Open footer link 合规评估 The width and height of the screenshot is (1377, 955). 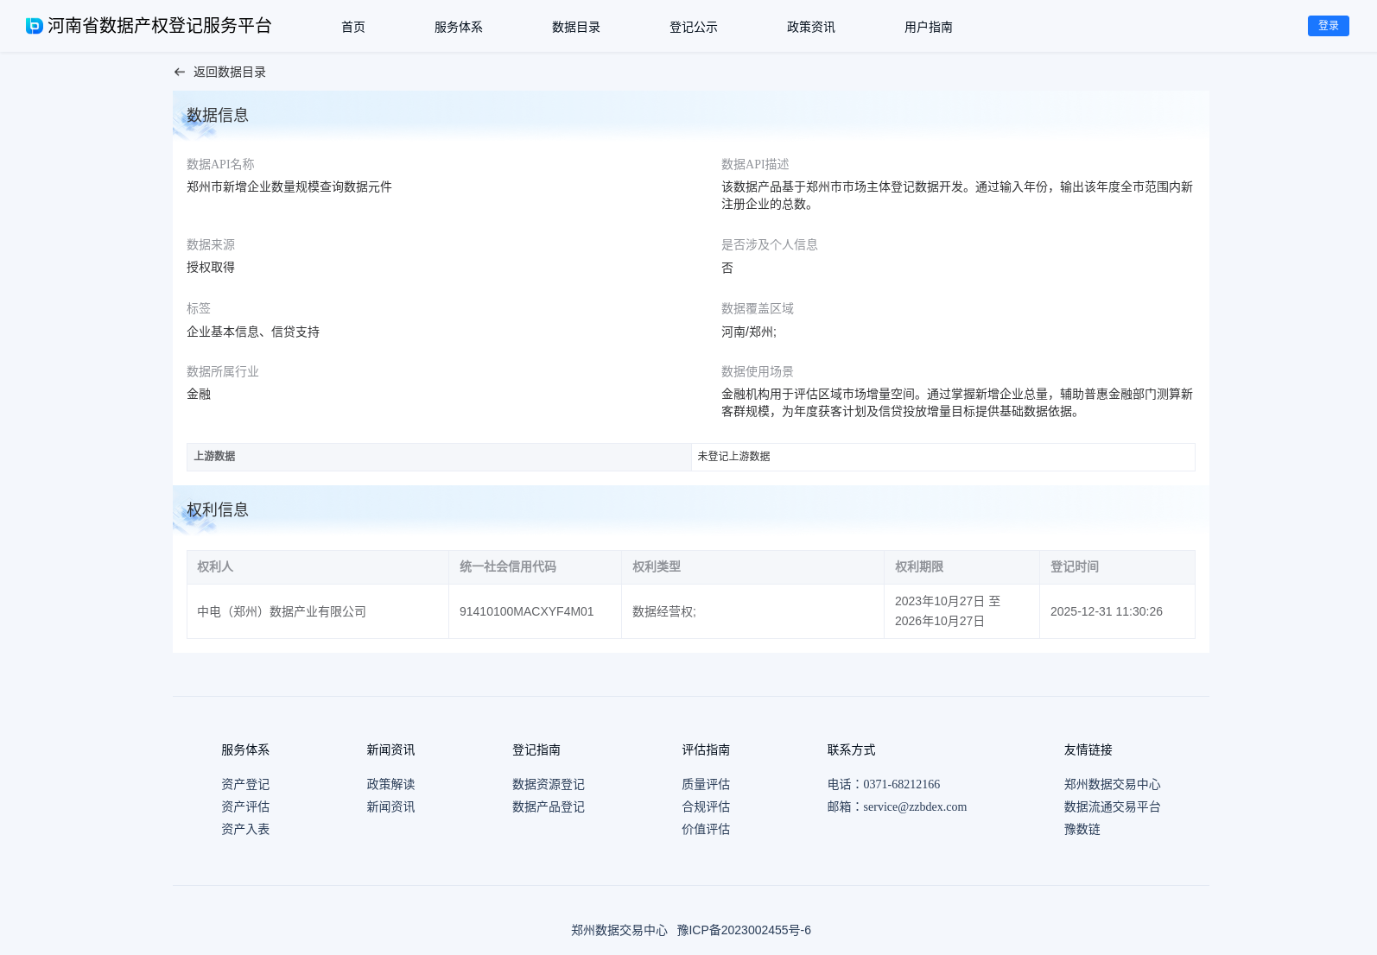[706, 806]
